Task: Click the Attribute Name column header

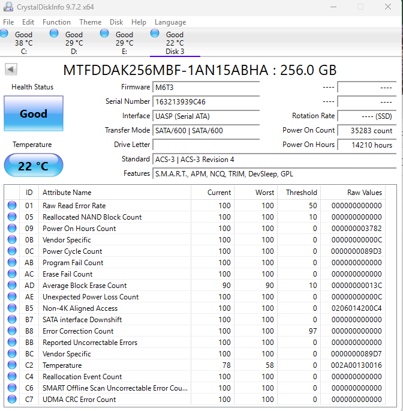Action: (115, 193)
